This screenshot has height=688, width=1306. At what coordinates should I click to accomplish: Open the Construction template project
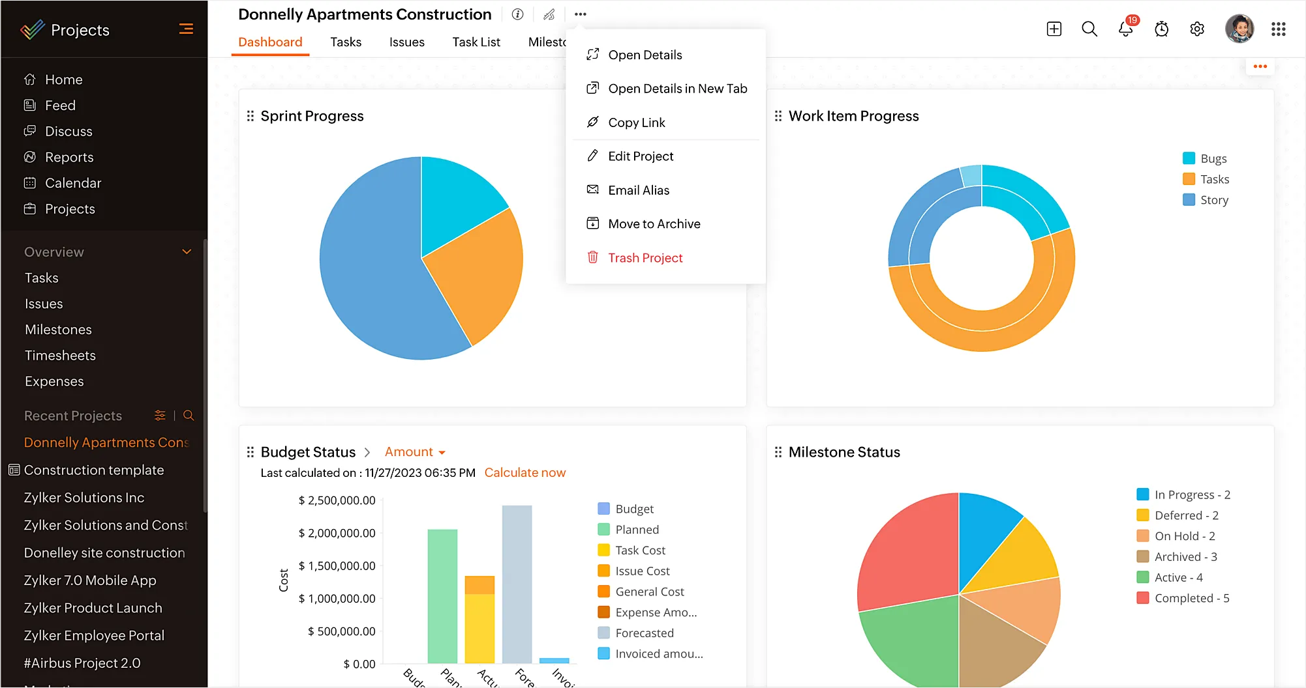[x=93, y=470]
